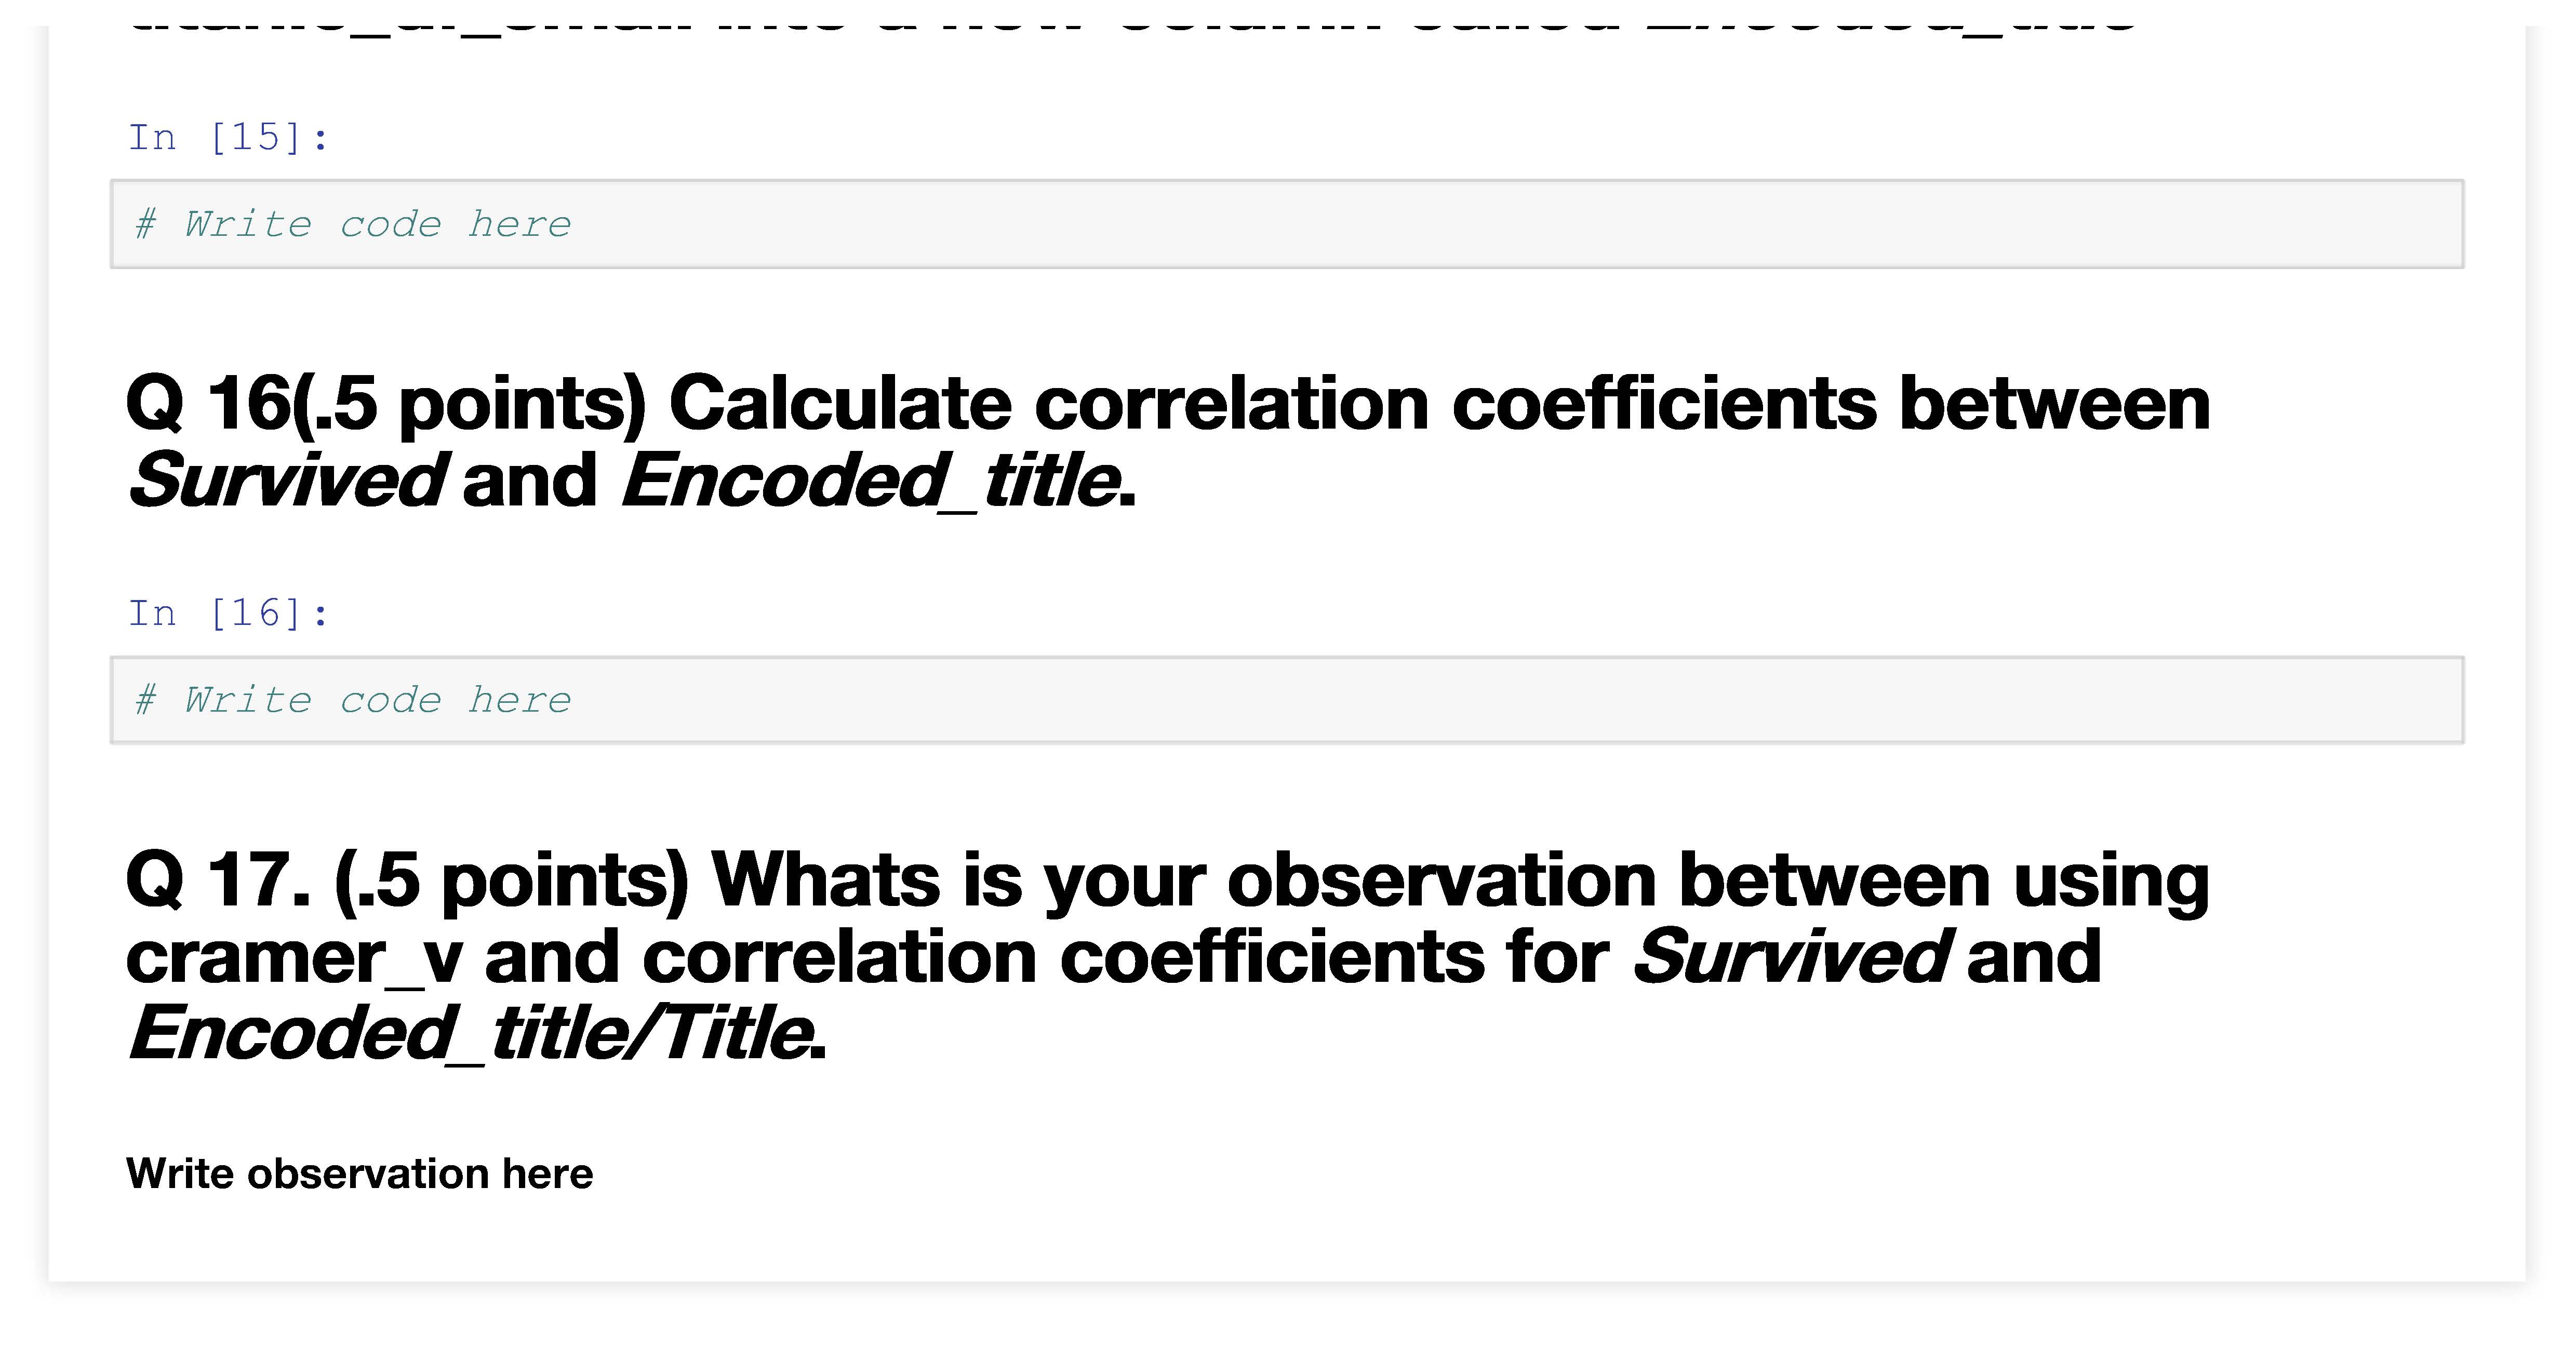
Task: Click the word "cramer_v" in Q 17
Action: (293, 957)
